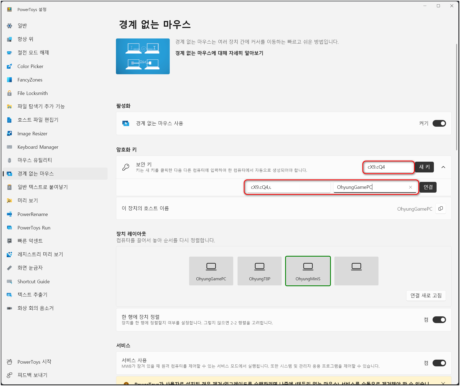Screen dimensions: 460x386
Task: Click the Image Resizer icon
Action: 9,133
